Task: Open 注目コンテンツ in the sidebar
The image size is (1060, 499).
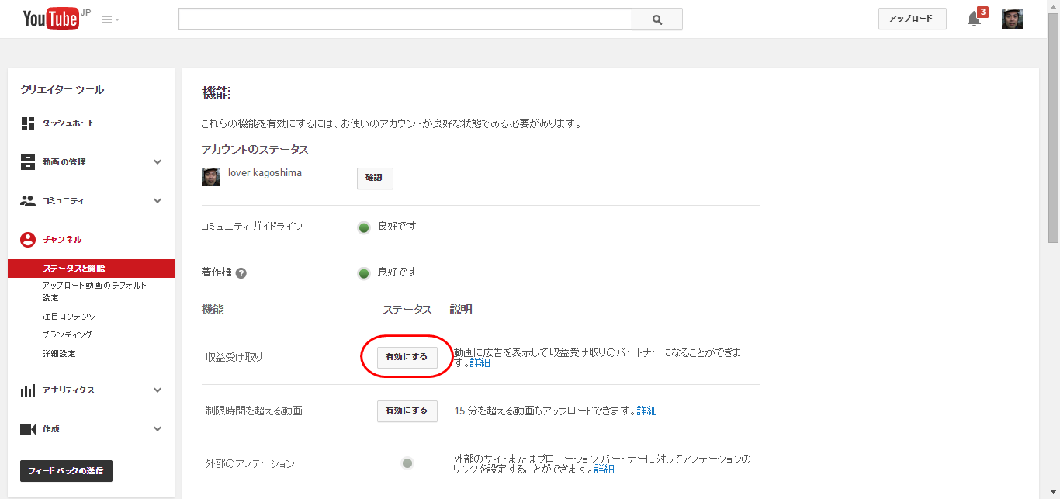Action: click(x=69, y=317)
